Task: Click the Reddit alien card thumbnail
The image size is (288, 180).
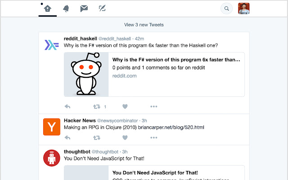Action: point(86,75)
